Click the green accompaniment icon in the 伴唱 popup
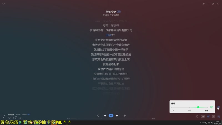The image size is (222, 125). (x=211, y=107)
